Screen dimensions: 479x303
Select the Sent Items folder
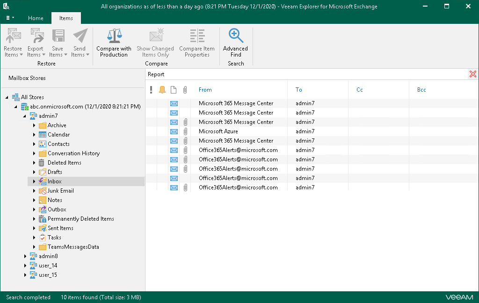60,228
